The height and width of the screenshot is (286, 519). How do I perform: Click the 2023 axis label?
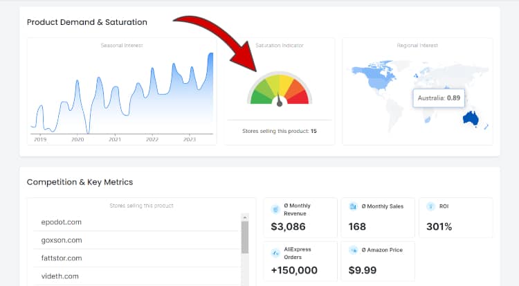pos(190,139)
